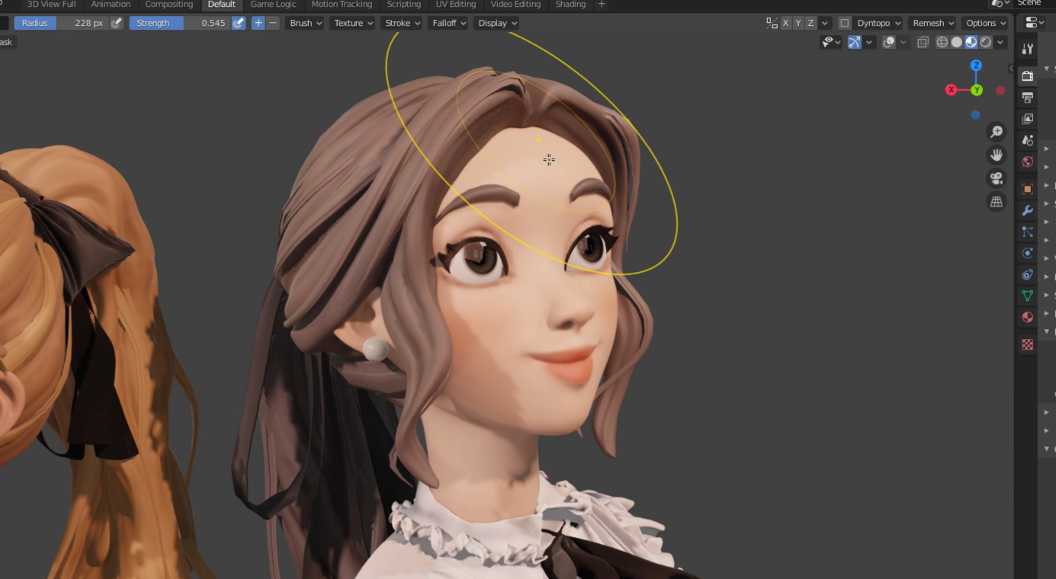Open the Render properties tab

(1027, 75)
